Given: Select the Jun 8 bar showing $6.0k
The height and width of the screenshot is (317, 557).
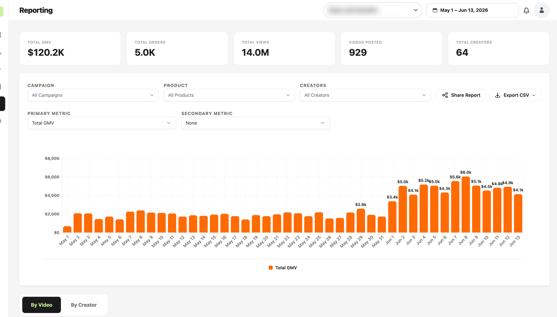Looking at the screenshot, I should point(466,205).
